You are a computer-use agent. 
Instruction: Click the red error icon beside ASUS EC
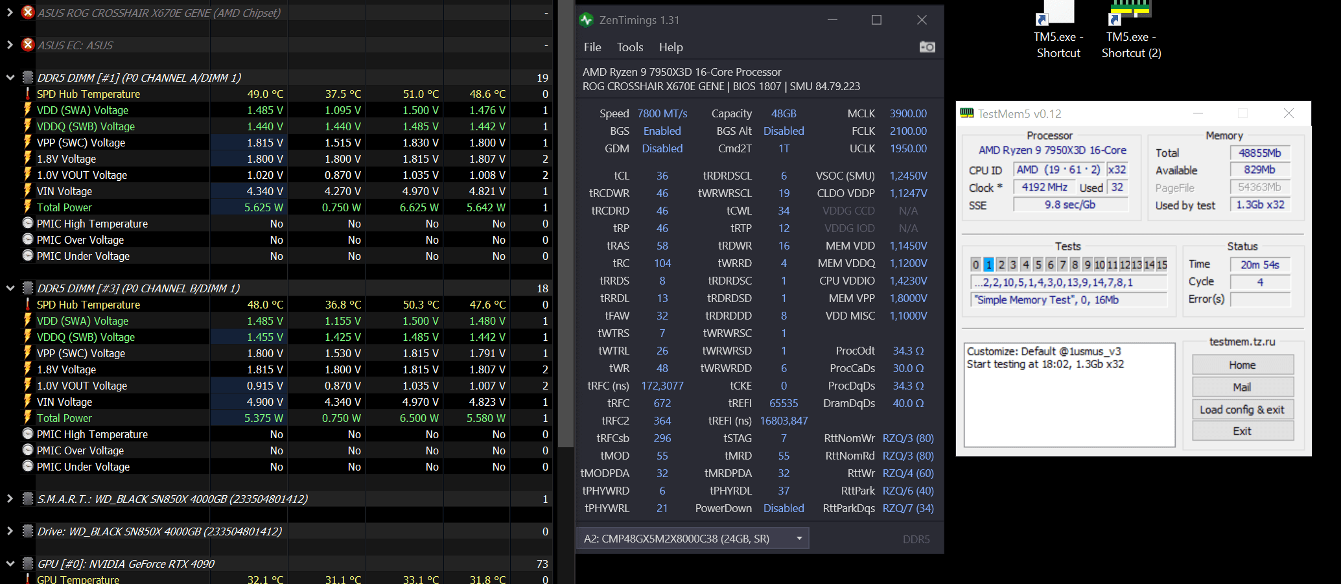28,45
